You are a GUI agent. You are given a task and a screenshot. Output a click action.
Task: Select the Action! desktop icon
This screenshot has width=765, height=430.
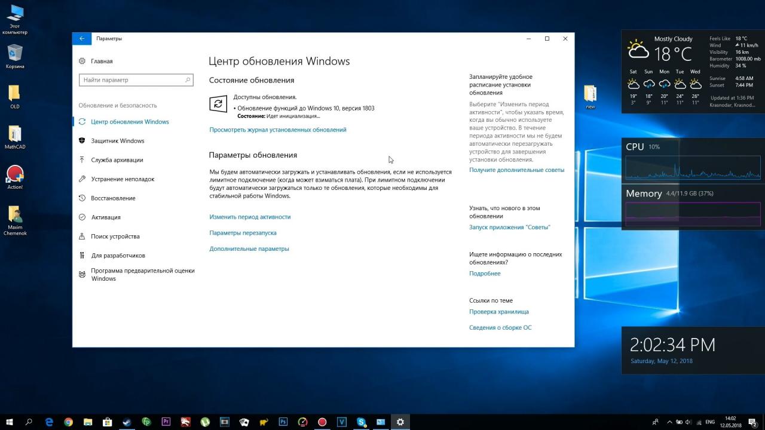coord(15,177)
